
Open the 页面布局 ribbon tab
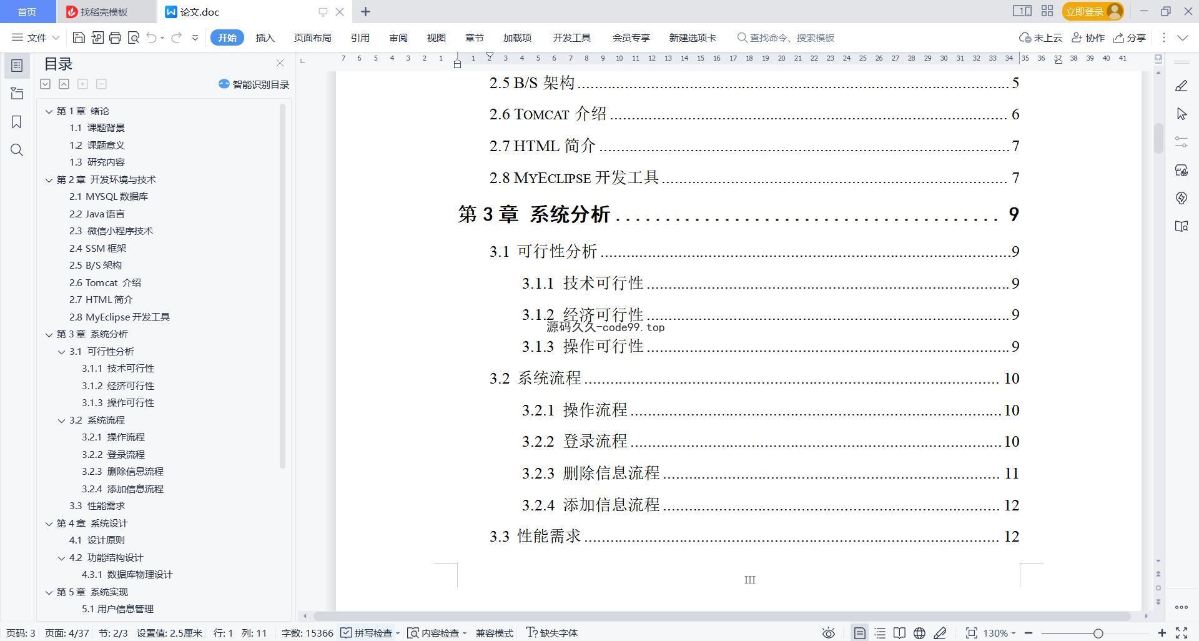(312, 37)
